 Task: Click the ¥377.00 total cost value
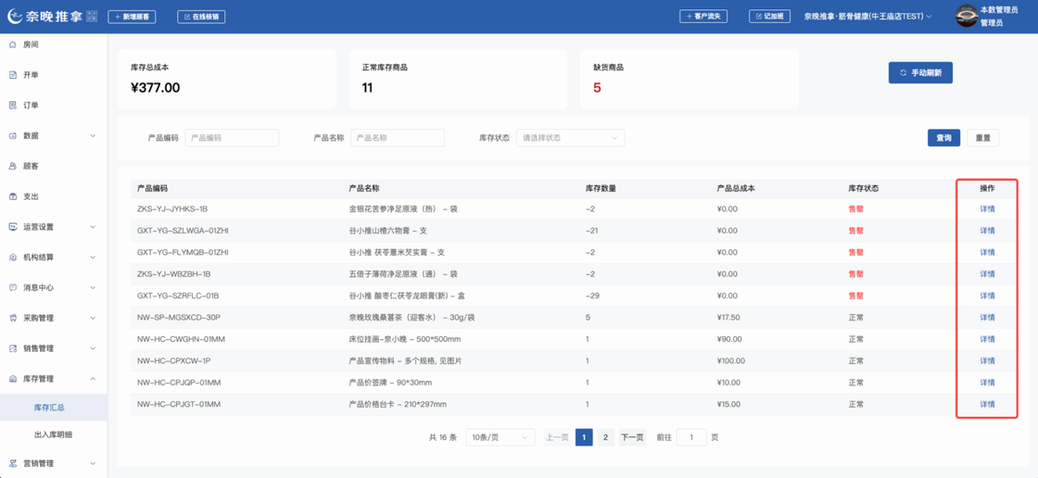pos(156,88)
